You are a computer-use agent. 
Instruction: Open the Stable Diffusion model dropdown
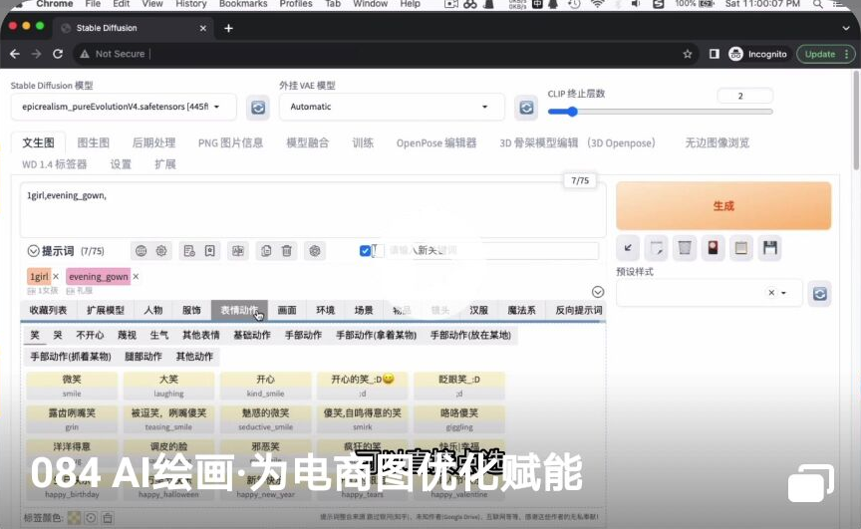[x=124, y=107]
